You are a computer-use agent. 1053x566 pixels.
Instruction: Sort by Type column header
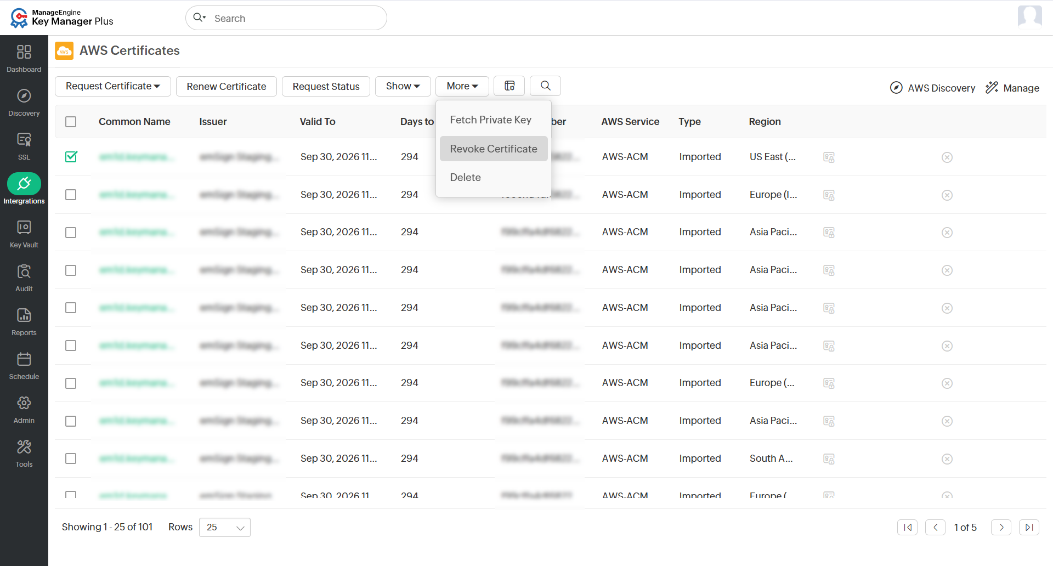coord(689,122)
